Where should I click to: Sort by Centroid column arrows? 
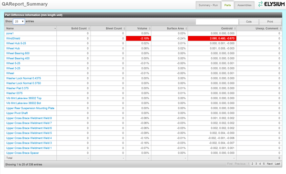pyautogui.click(x=235, y=29)
